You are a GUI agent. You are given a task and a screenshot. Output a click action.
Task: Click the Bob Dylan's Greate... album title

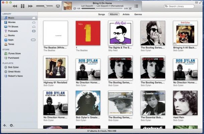point(88,117)
